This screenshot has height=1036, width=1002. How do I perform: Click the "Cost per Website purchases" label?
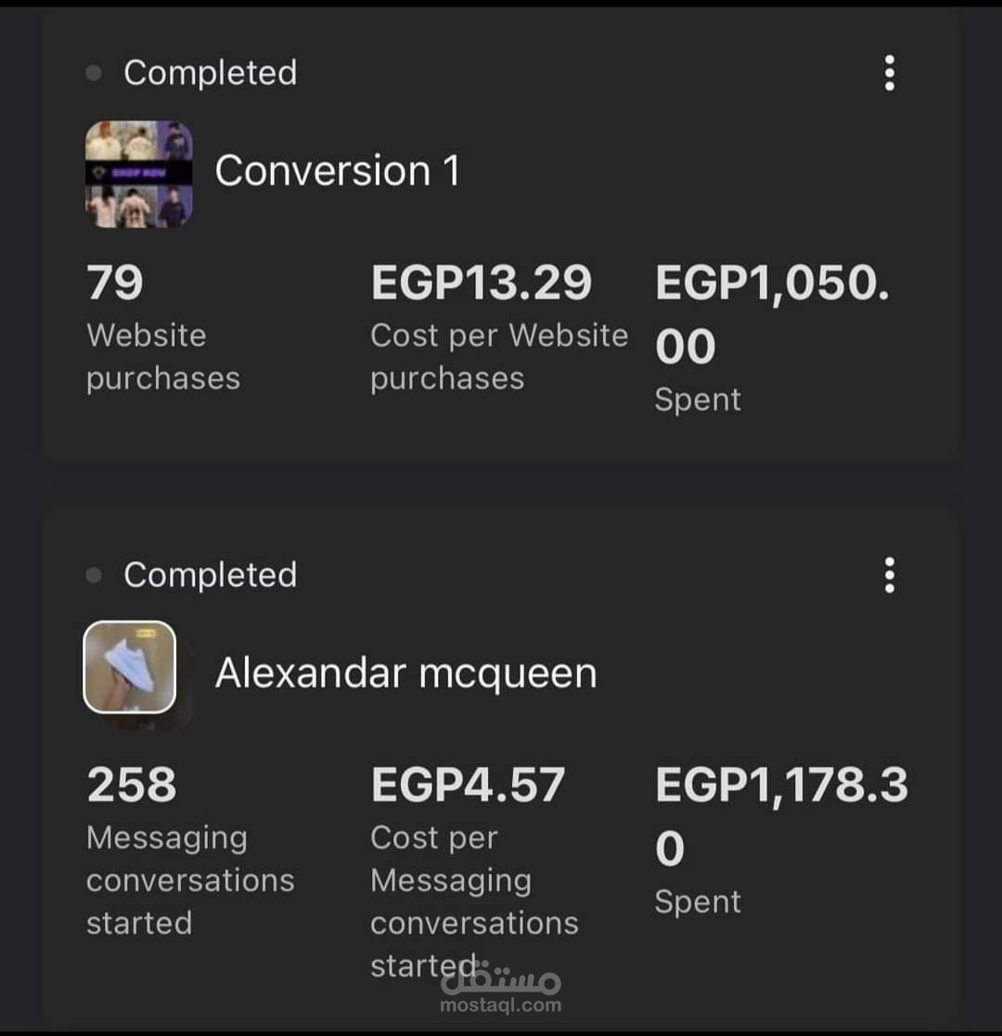(x=498, y=357)
